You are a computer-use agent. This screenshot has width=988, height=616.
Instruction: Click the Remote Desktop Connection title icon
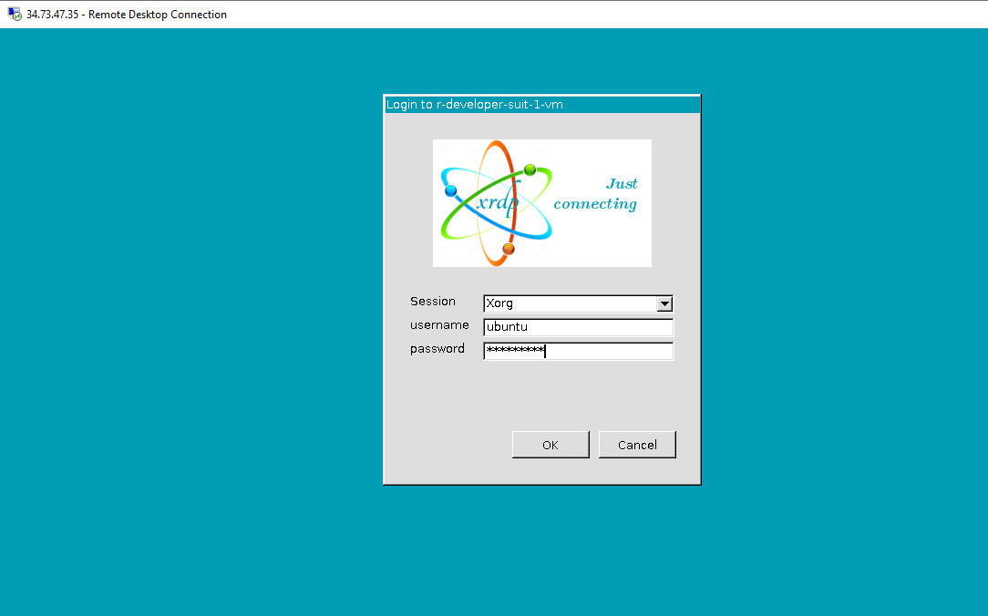tap(14, 14)
